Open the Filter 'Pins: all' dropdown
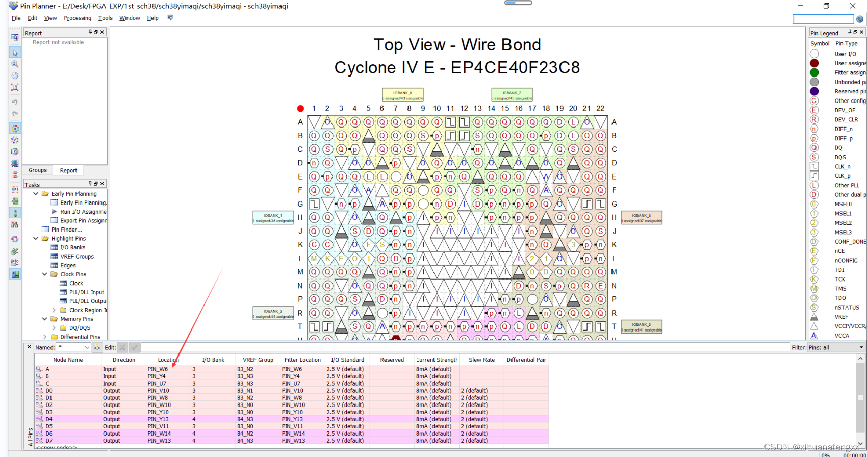 pyautogui.click(x=836, y=347)
